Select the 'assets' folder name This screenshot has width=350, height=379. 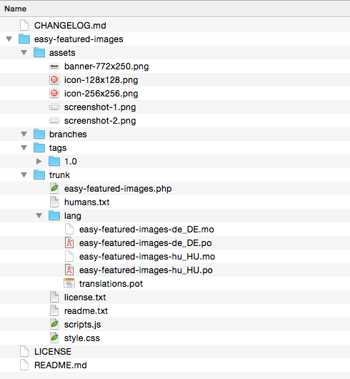click(62, 53)
